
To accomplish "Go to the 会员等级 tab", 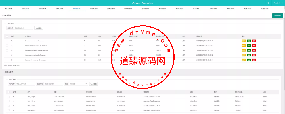I will pos(43,9).
